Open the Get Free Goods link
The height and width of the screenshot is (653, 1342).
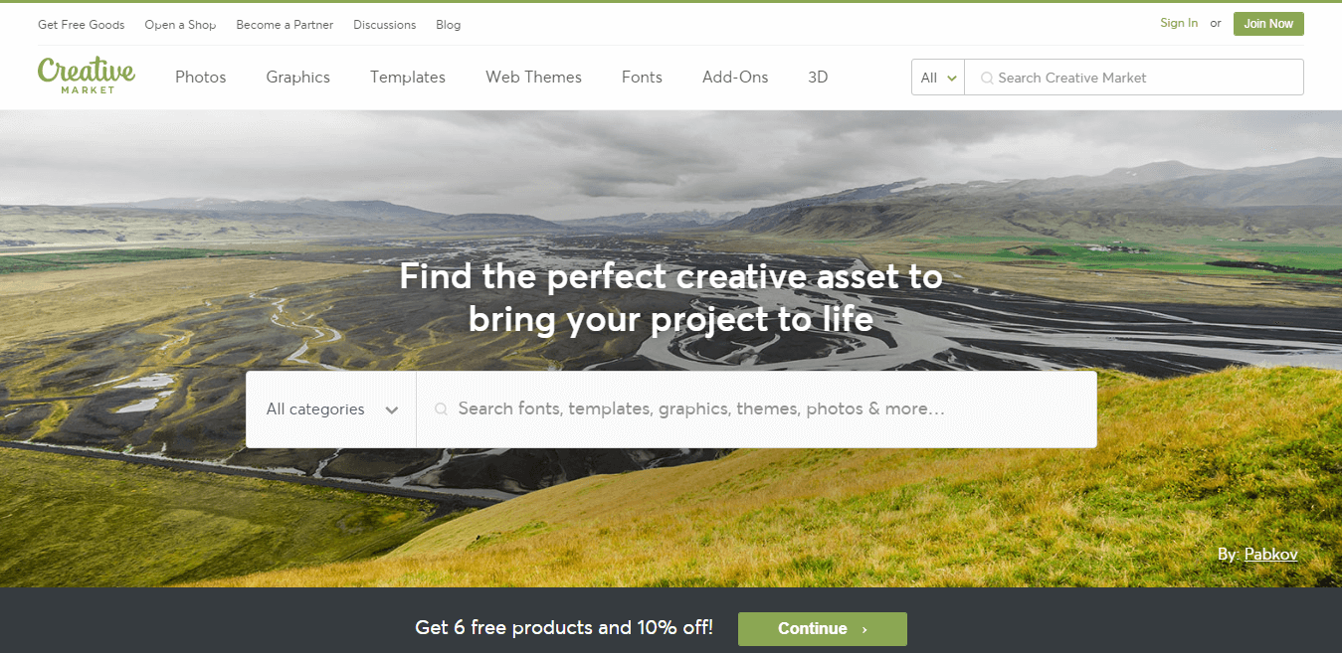pos(82,25)
